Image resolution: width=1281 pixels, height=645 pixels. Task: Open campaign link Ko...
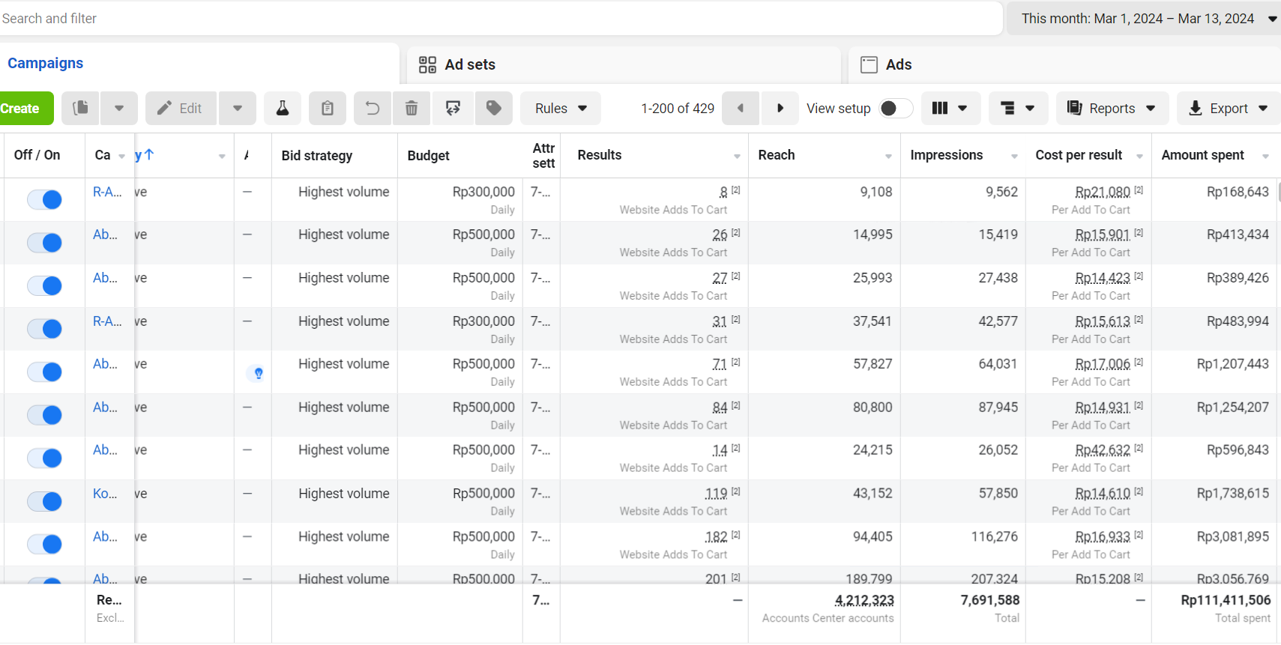pos(105,494)
